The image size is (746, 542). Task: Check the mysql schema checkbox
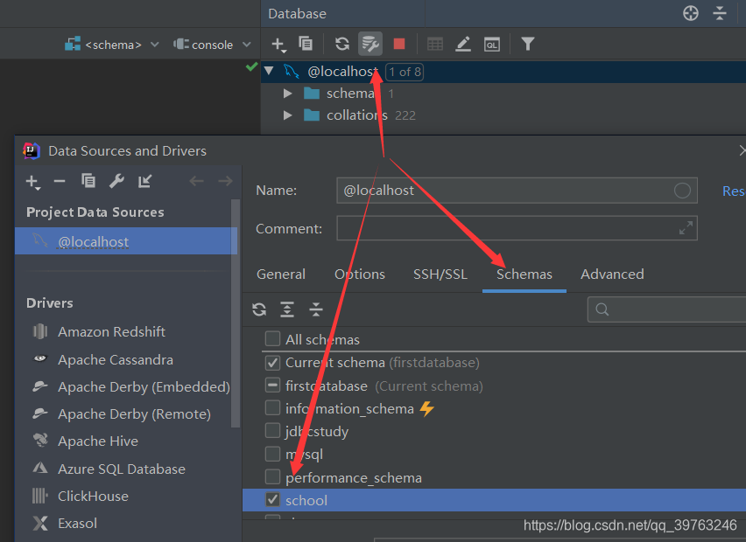272,453
